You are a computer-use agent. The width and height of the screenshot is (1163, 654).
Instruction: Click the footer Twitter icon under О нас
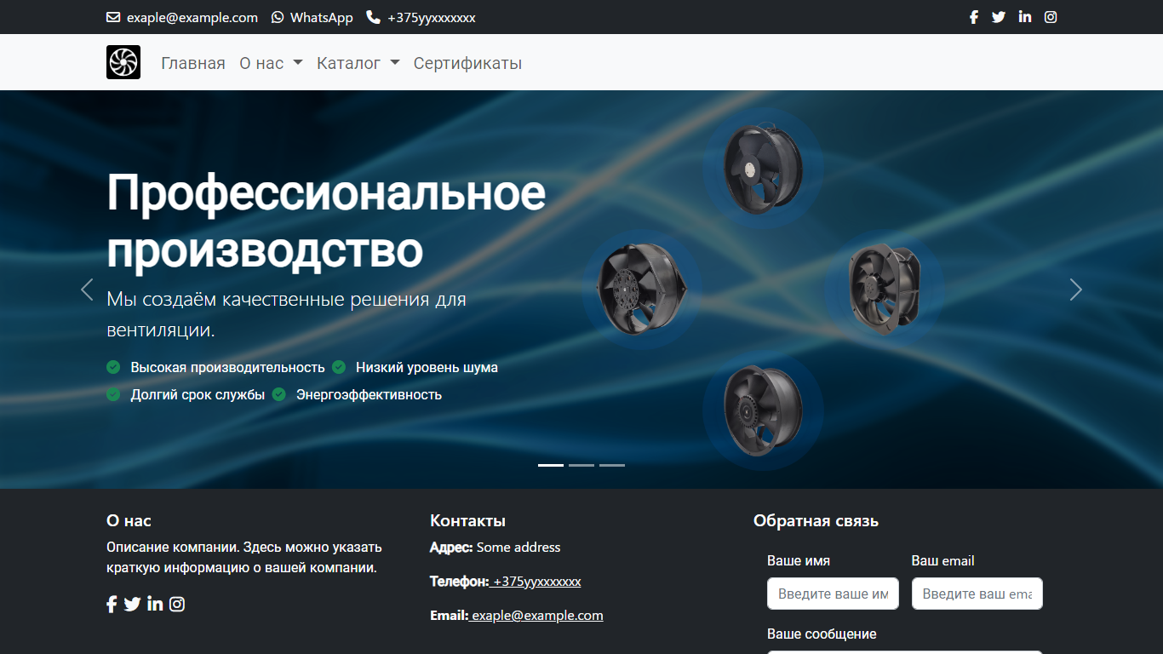pyautogui.click(x=132, y=605)
